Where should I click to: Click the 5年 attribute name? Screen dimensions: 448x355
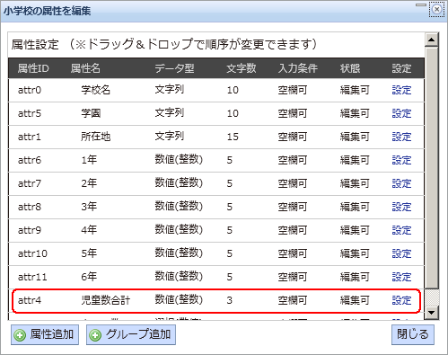pos(89,253)
